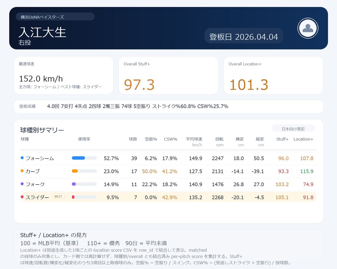337x269 pixels.
Task: Click the フォーク usage rate bar
Action: [x=84, y=184]
